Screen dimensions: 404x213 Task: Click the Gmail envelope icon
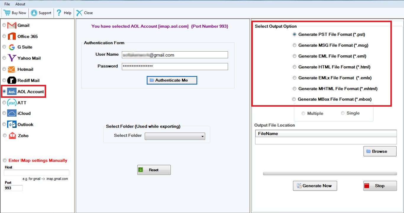click(12, 25)
